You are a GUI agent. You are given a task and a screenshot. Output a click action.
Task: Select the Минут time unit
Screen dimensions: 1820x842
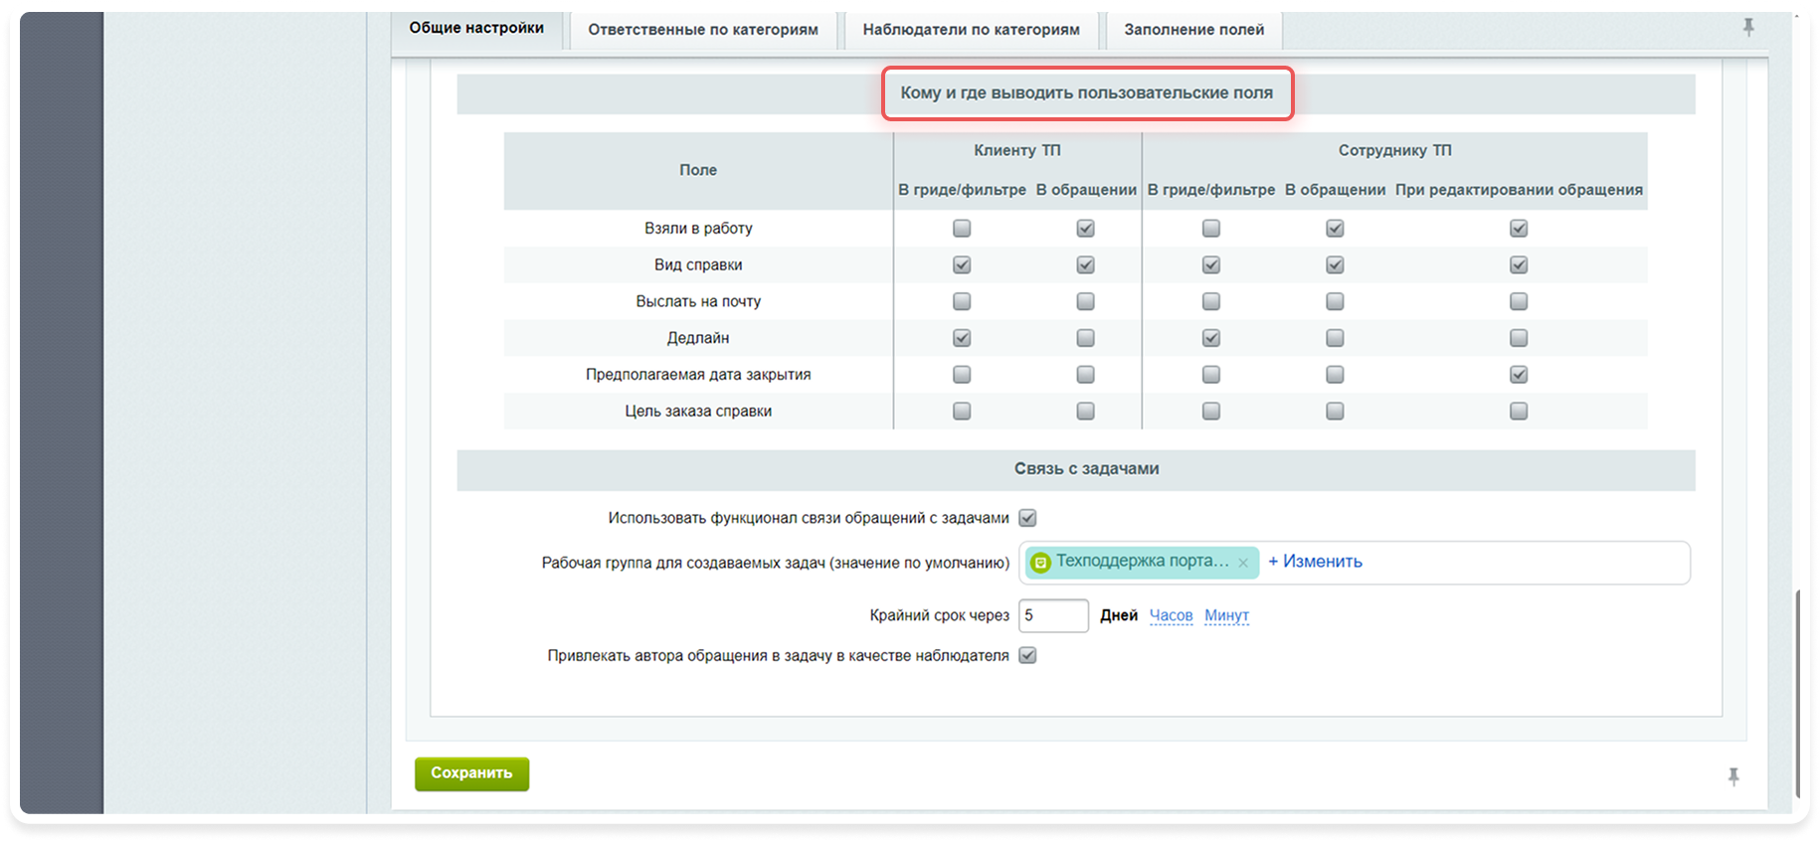pos(1226,615)
